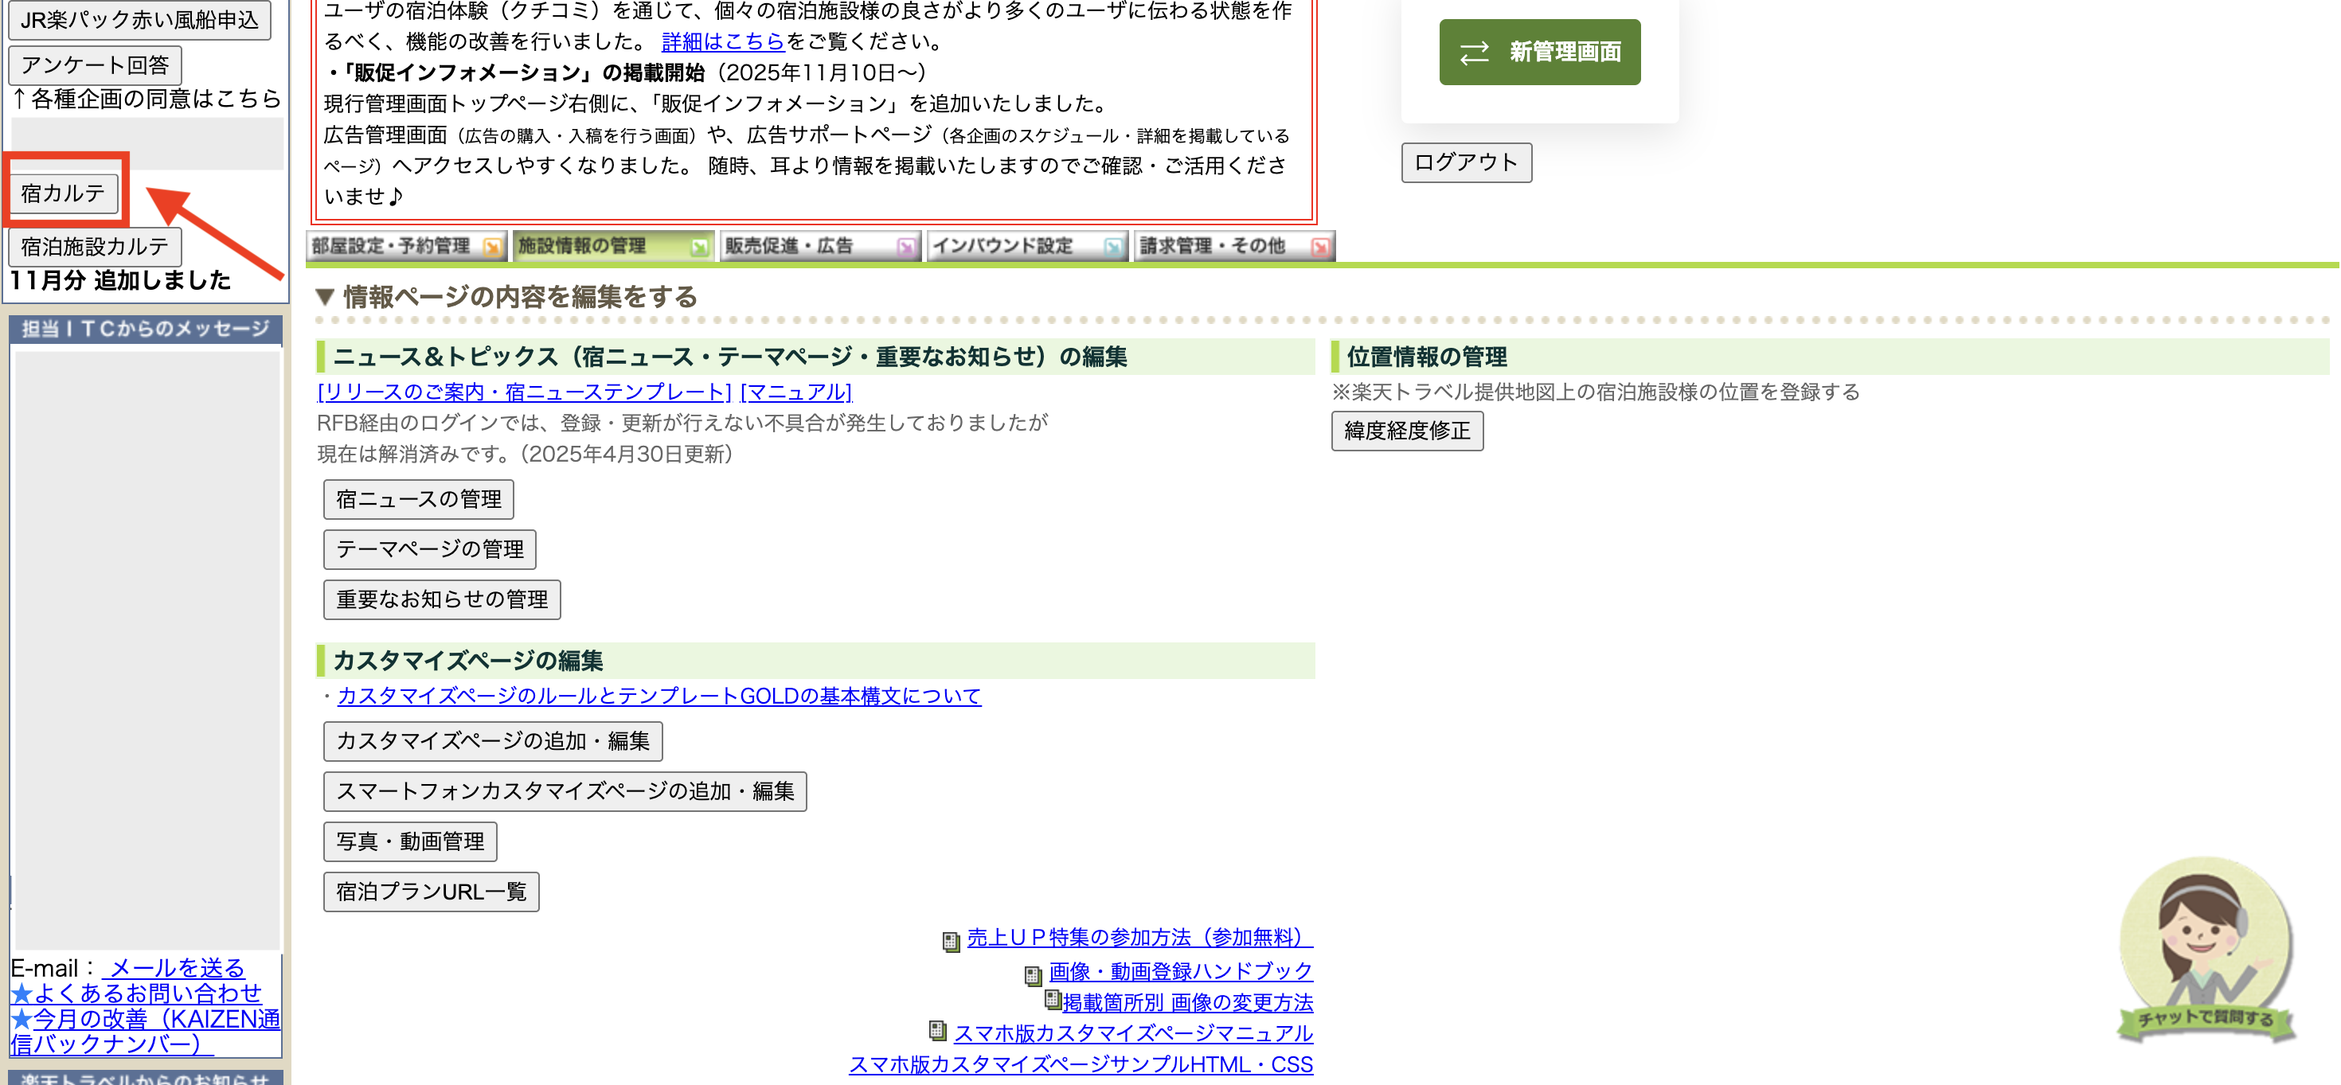2341x1085 pixels.
Task: Switch to 新管理画面 with green button
Action: coord(1538,52)
